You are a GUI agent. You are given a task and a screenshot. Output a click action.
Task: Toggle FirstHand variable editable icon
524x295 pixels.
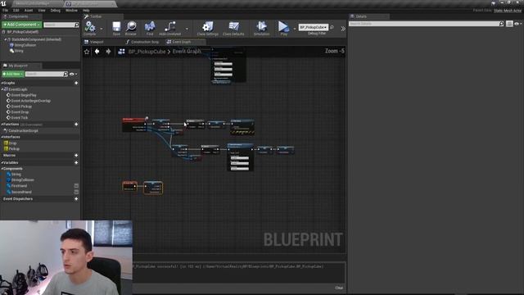click(76, 186)
